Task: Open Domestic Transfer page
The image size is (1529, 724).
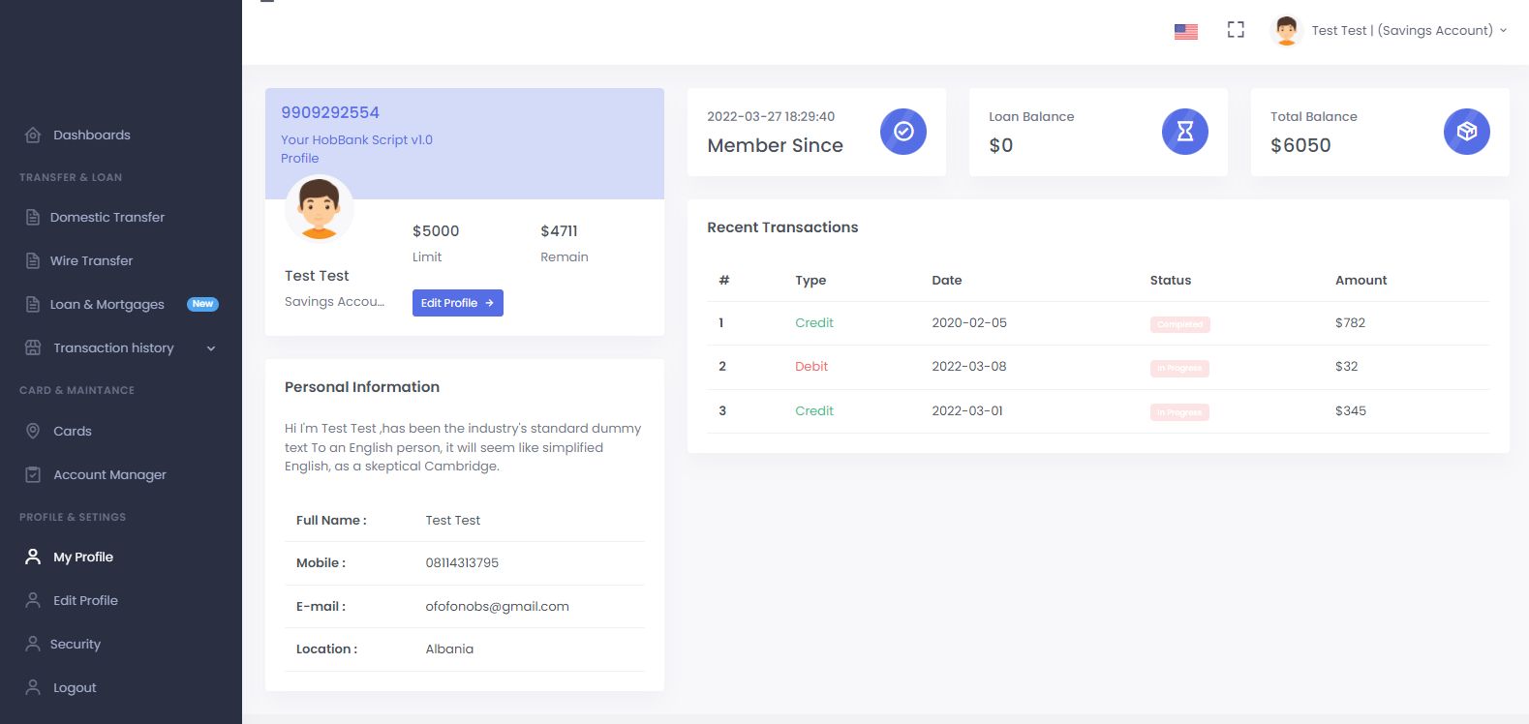Action: 107,218
